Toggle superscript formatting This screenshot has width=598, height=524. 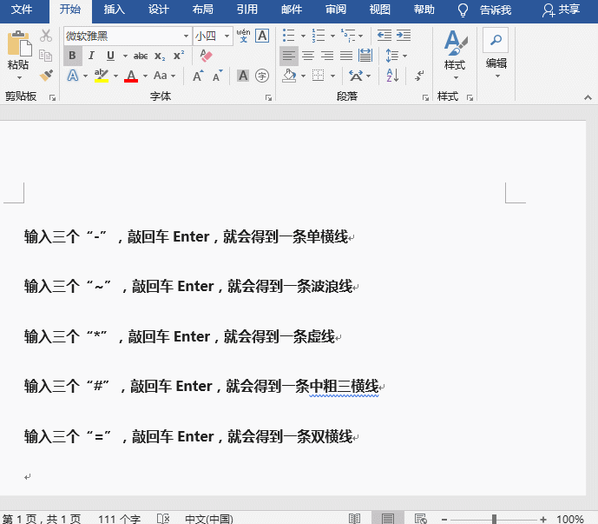[x=179, y=56]
